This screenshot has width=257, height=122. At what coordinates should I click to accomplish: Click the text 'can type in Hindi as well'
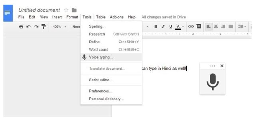pyautogui.click(x=164, y=68)
